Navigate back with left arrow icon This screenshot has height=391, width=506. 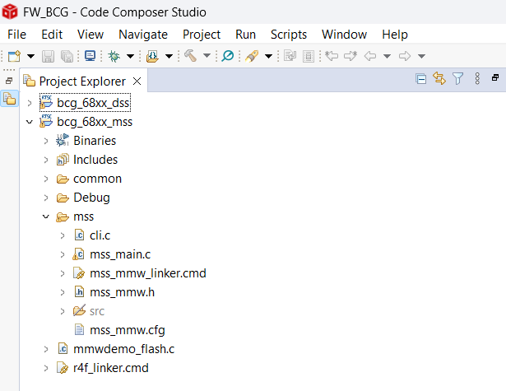coord(370,56)
